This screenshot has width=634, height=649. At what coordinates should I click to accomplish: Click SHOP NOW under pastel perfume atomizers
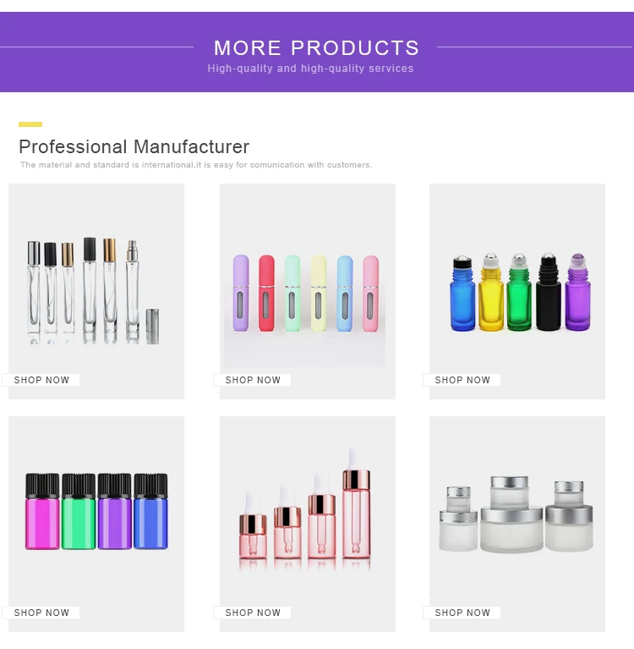(252, 380)
